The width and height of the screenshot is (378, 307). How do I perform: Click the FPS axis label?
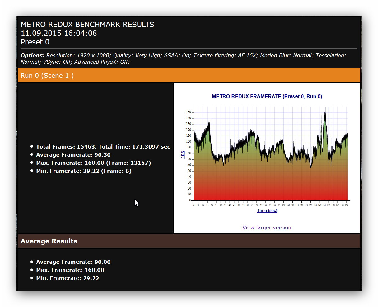click(x=183, y=155)
